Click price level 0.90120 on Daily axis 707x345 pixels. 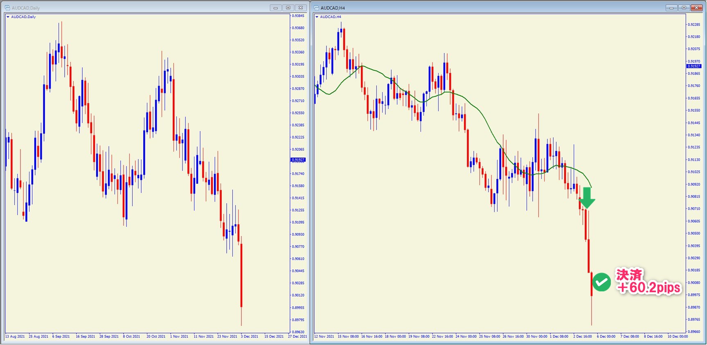coord(298,295)
